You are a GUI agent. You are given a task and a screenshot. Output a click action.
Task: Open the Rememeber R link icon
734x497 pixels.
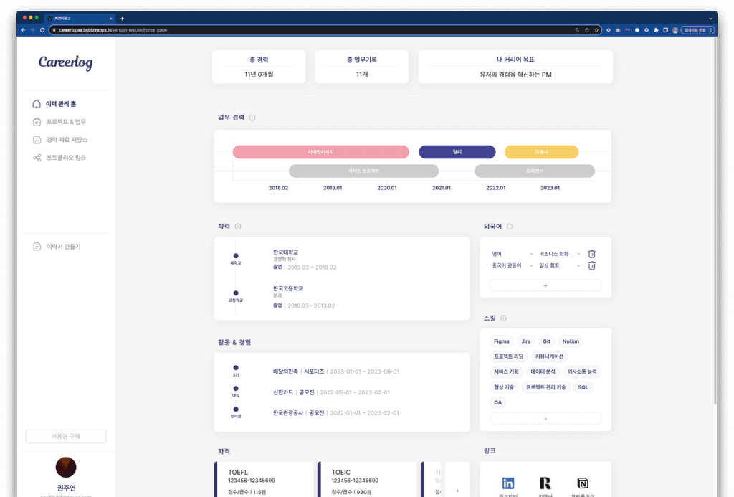[545, 483]
